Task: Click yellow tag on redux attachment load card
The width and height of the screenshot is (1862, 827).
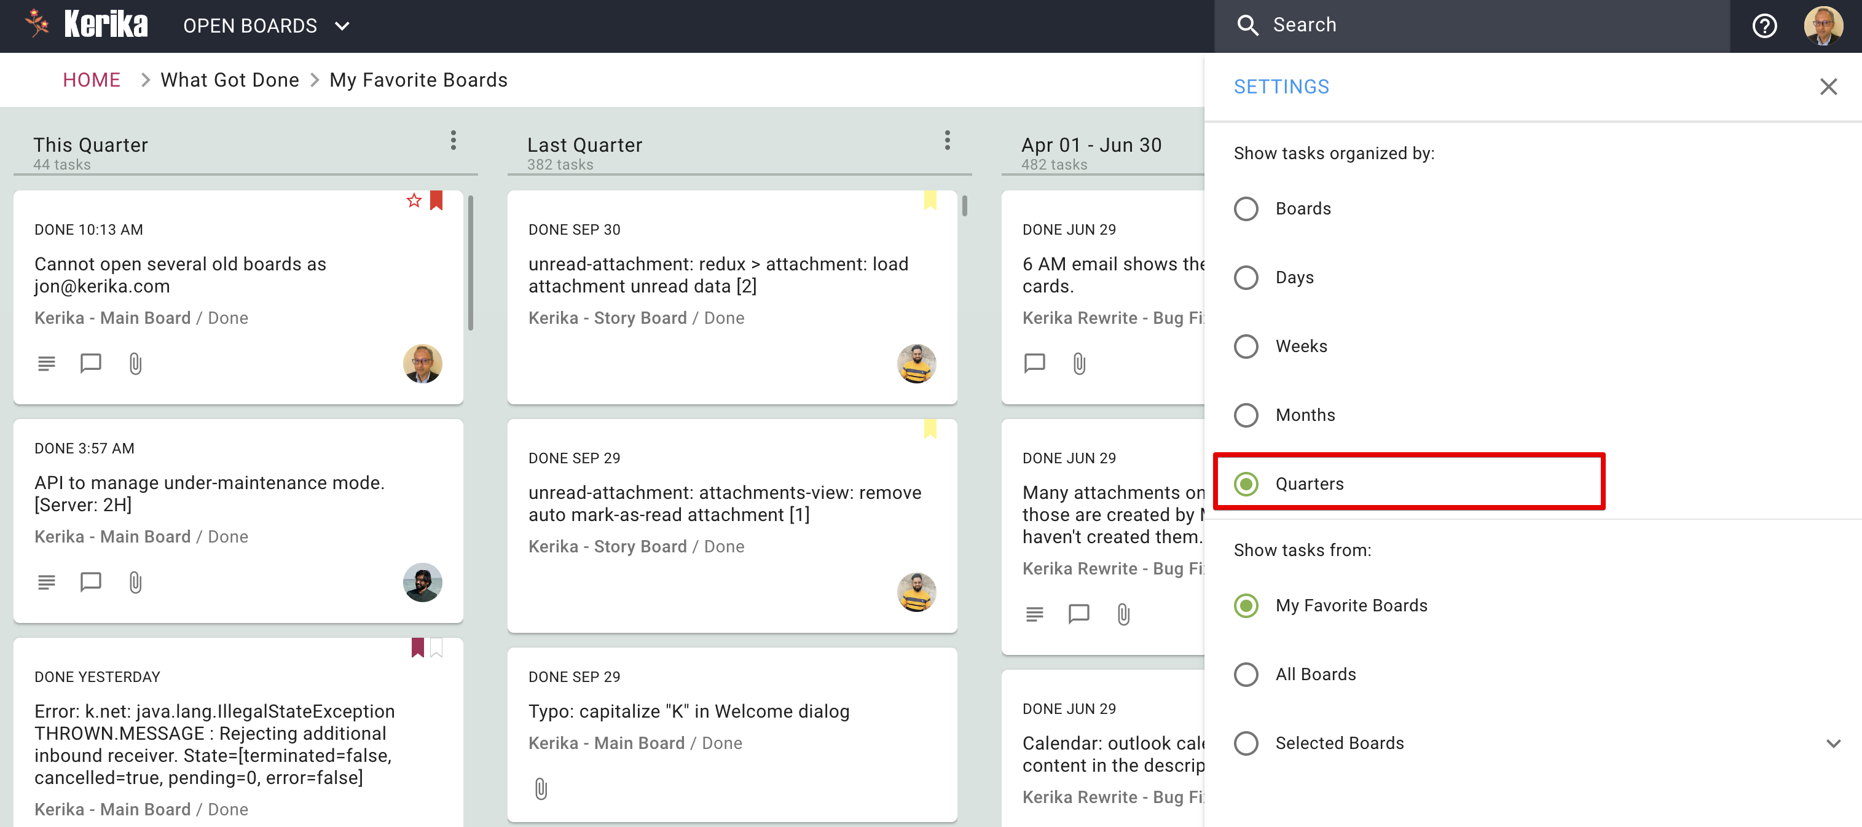Action: tap(930, 200)
